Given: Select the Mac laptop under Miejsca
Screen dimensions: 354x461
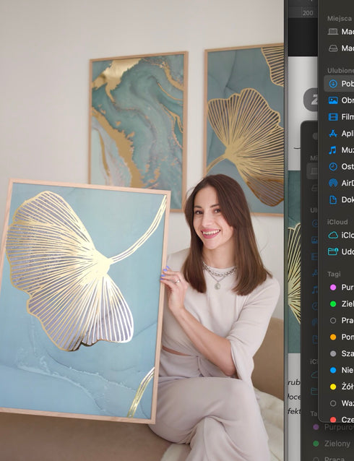Looking at the screenshot, I should [x=339, y=32].
